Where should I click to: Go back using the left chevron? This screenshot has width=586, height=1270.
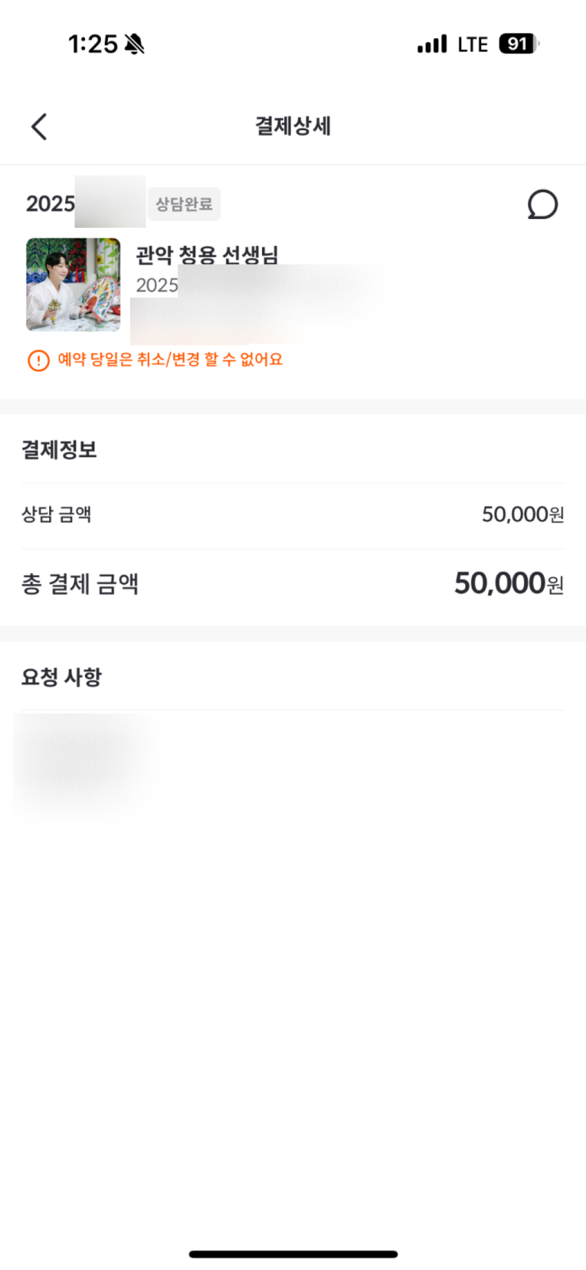[x=39, y=127]
